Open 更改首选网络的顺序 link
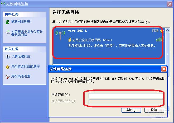Viewport: 174px width, 123px height. [x=25, y=67]
